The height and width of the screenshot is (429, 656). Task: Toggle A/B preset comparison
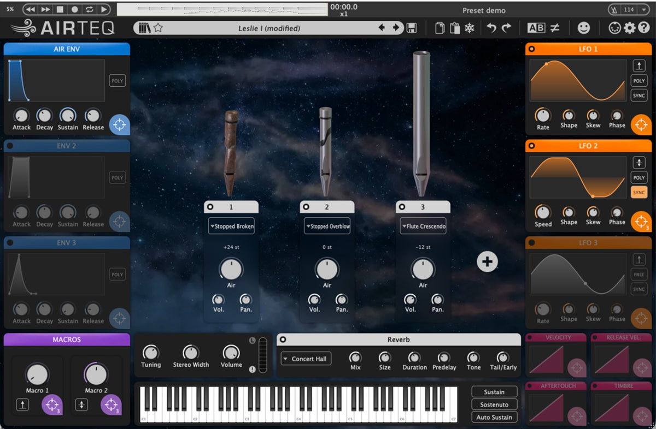tap(536, 28)
